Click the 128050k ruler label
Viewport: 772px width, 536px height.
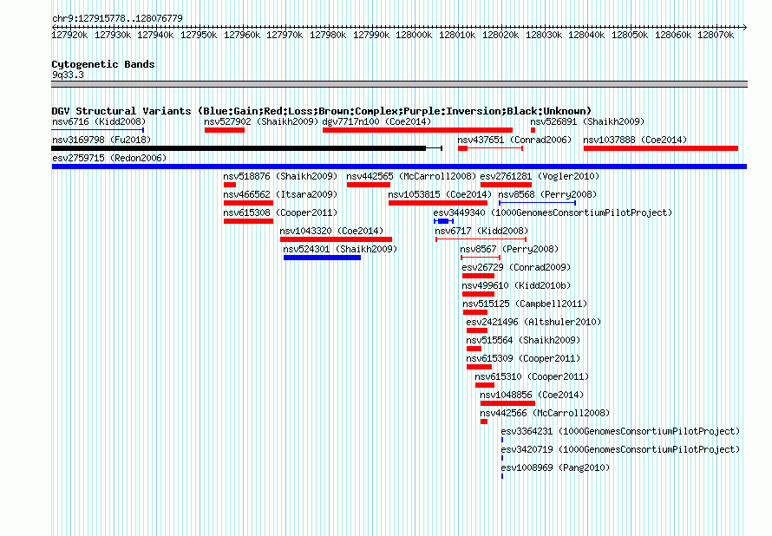630,35
